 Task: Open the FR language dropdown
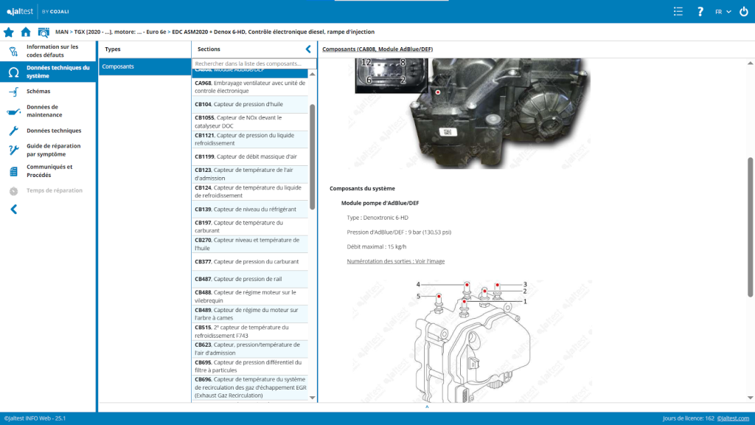(x=723, y=12)
